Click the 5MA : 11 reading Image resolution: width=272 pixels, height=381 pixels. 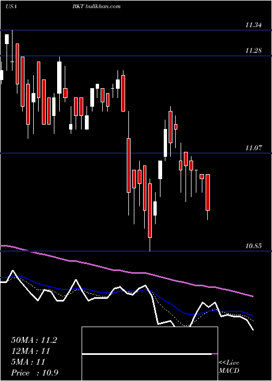tap(28, 362)
